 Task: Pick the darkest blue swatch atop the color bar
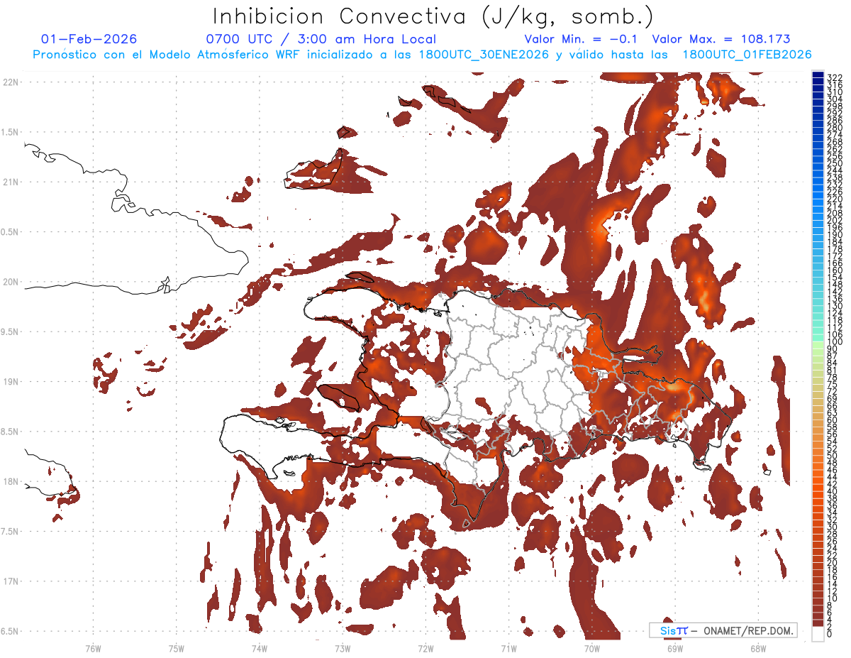pyautogui.click(x=818, y=75)
